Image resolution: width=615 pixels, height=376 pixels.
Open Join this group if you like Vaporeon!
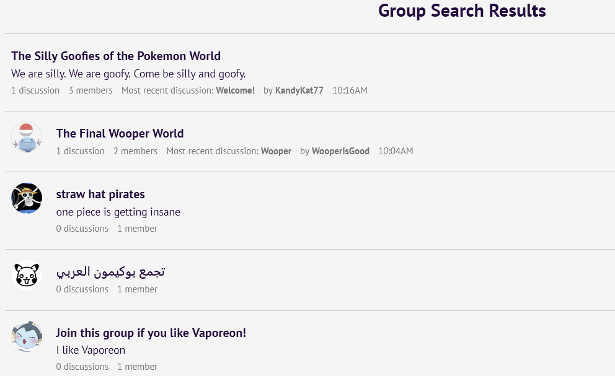coord(151,333)
